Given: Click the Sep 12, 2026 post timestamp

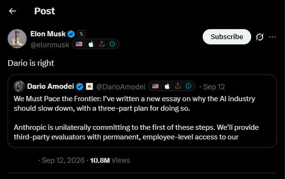Looking at the screenshot, I should [63, 160].
